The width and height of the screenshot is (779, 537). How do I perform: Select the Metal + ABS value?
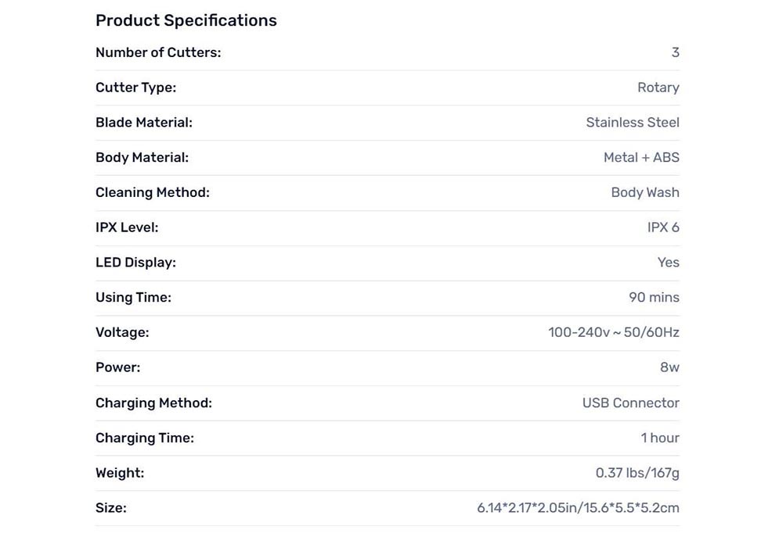[641, 158]
